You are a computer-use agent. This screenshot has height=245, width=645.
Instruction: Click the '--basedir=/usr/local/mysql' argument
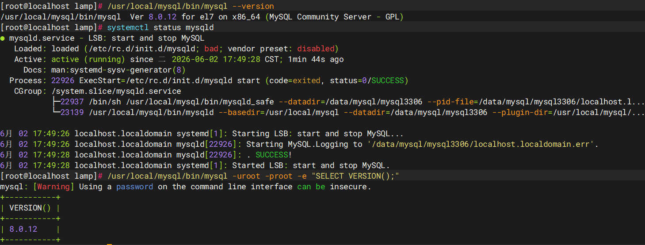click(x=279, y=112)
